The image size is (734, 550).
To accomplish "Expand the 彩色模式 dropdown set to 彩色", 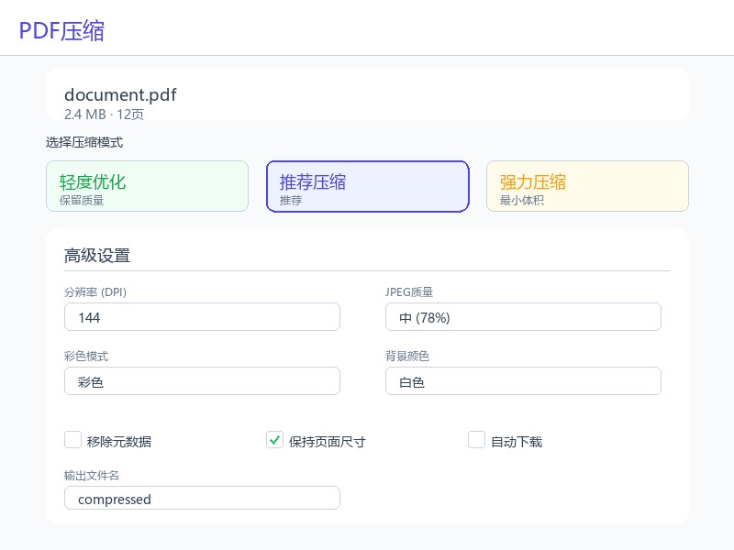I will click(x=202, y=381).
